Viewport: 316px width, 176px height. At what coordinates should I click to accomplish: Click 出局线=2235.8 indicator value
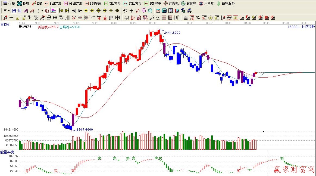pyautogui.click(x=70, y=27)
